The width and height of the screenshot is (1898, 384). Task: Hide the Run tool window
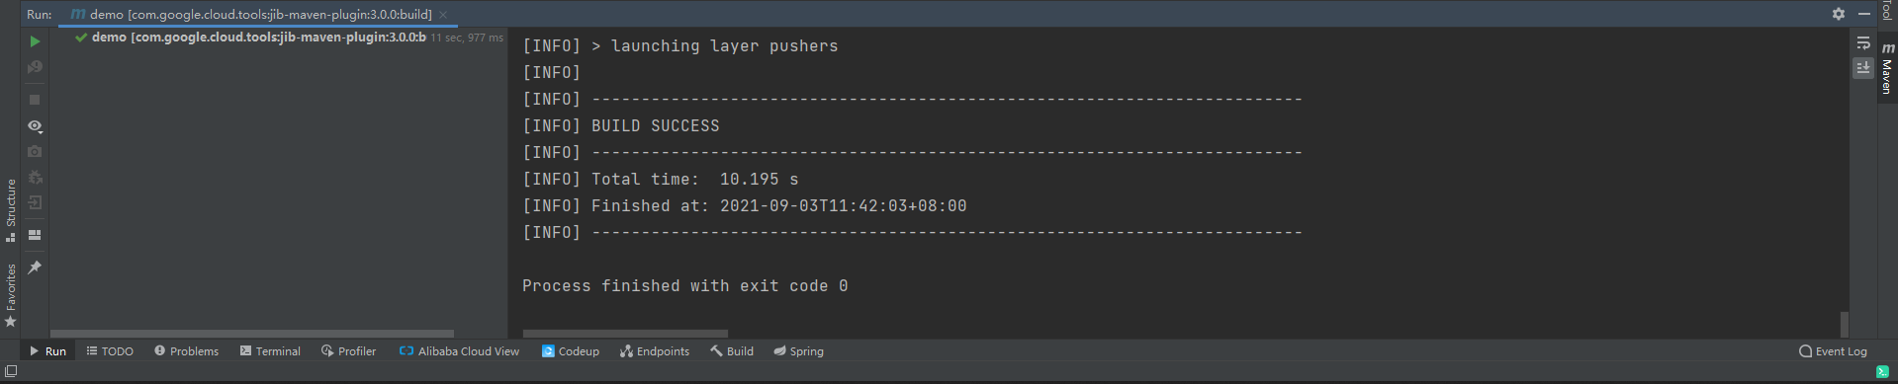pyautogui.click(x=1864, y=14)
